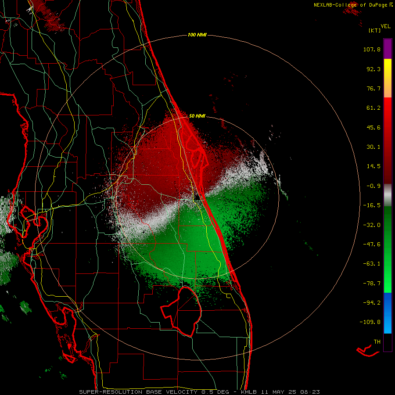Click the -0.9 velocity scale value
Viewport: 395px width, 395px height.
(373, 186)
